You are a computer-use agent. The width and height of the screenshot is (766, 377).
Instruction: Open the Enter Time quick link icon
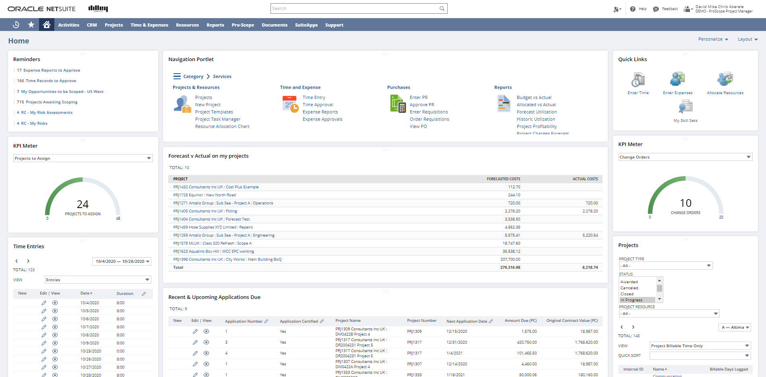point(638,80)
